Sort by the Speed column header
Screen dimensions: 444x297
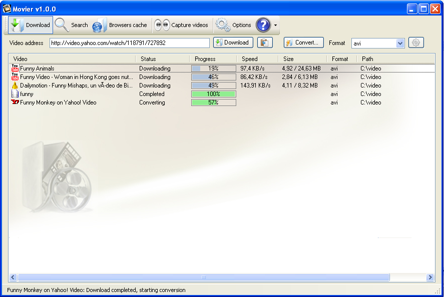(x=258, y=59)
